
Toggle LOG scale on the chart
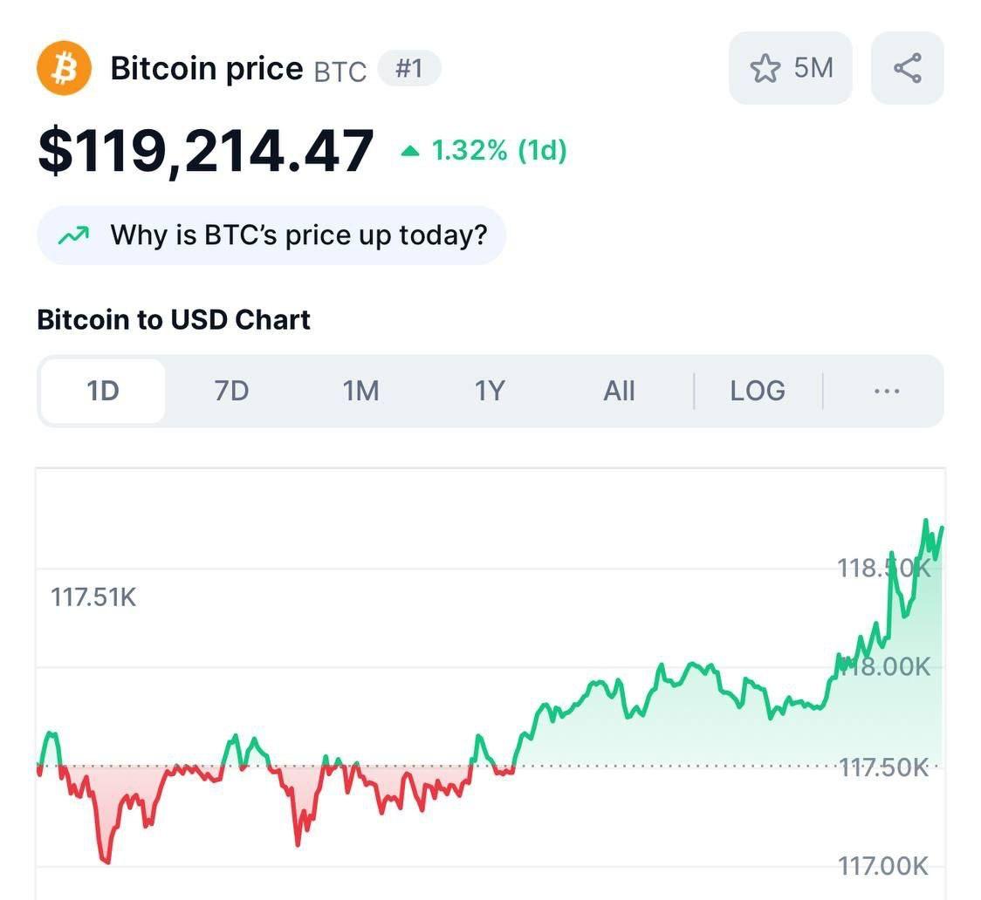(x=758, y=391)
